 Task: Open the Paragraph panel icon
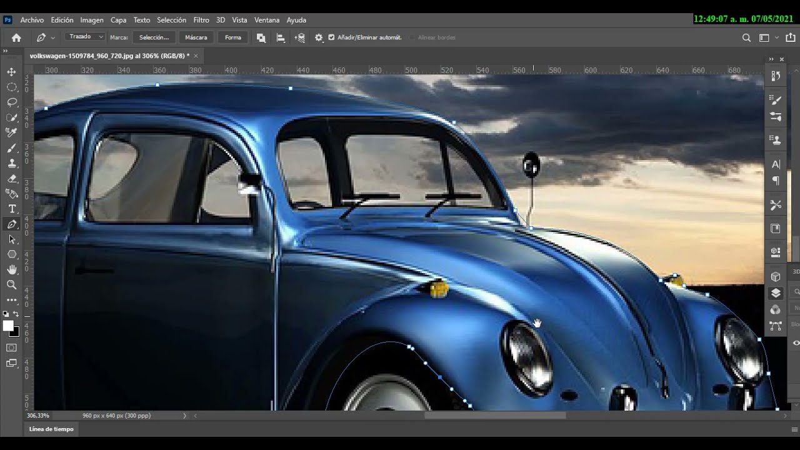(776, 181)
